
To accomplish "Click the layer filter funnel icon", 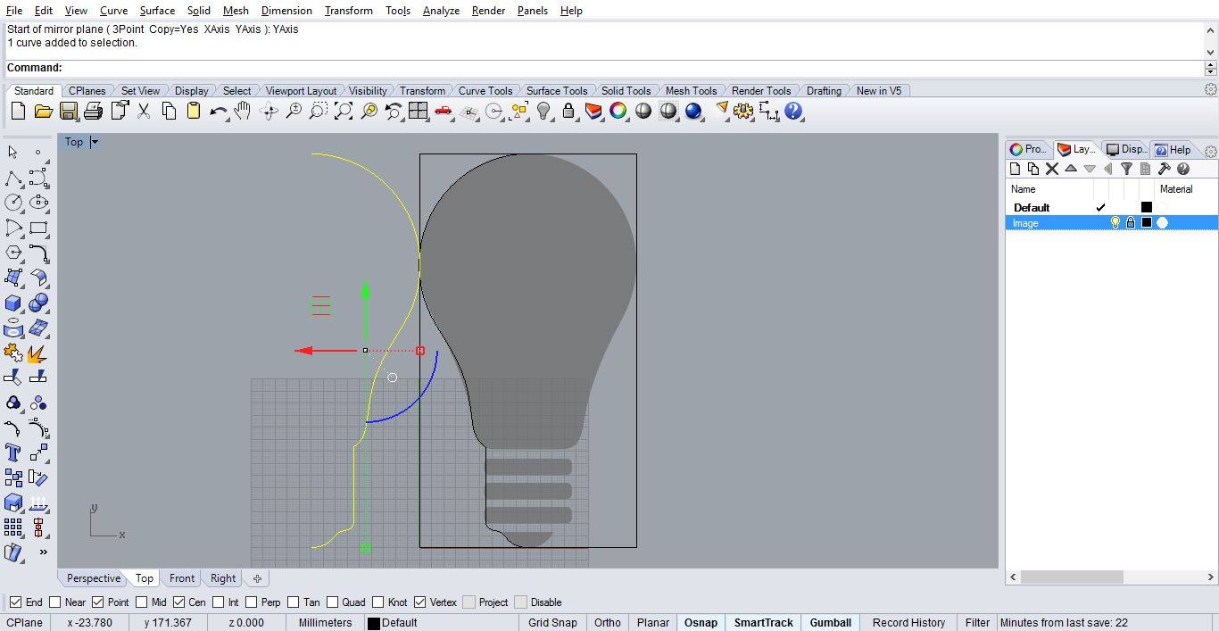I will (x=1126, y=169).
